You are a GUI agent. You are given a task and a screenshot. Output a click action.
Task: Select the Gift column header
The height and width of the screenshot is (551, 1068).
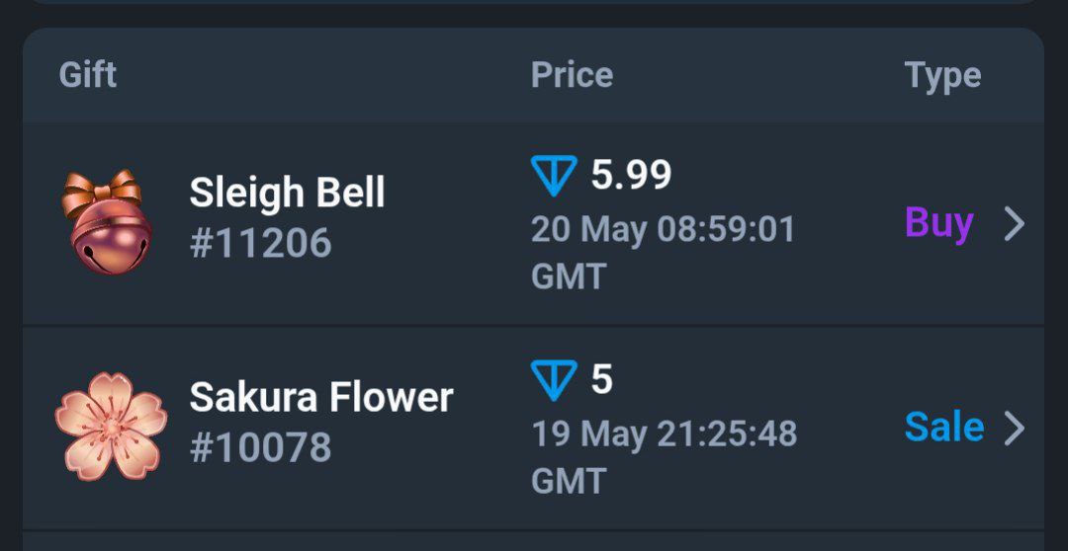coord(88,75)
